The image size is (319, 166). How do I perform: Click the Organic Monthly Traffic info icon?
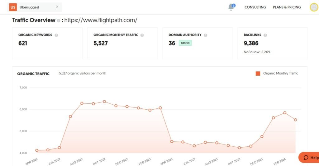click(142, 35)
